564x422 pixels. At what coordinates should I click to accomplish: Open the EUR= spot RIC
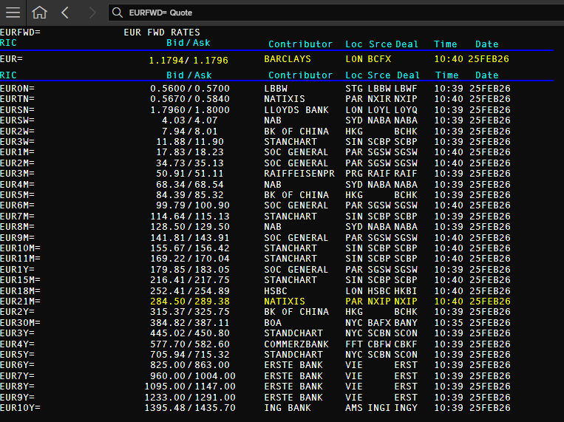(12, 59)
